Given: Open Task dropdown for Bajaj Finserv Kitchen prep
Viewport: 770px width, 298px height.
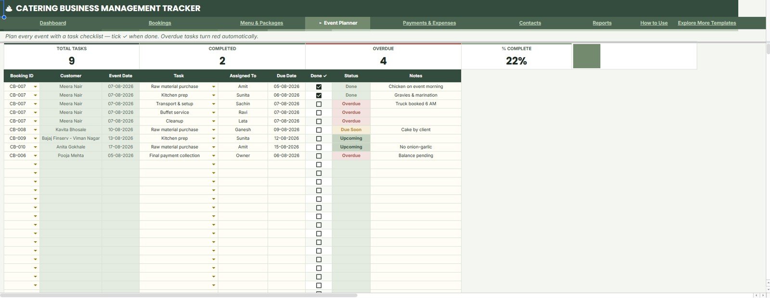Looking at the screenshot, I should pos(214,138).
